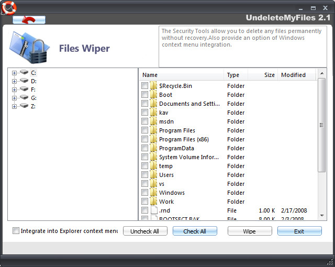This screenshot has width=335, height=267.
Task: Click the Exit button
Action: coord(299,231)
